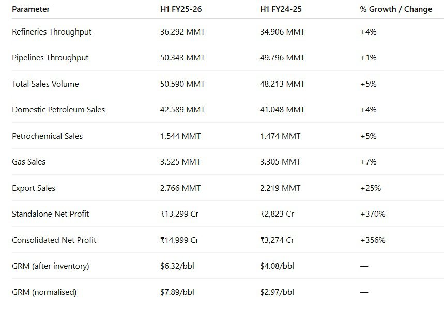Select the +370% growth value

click(x=373, y=214)
